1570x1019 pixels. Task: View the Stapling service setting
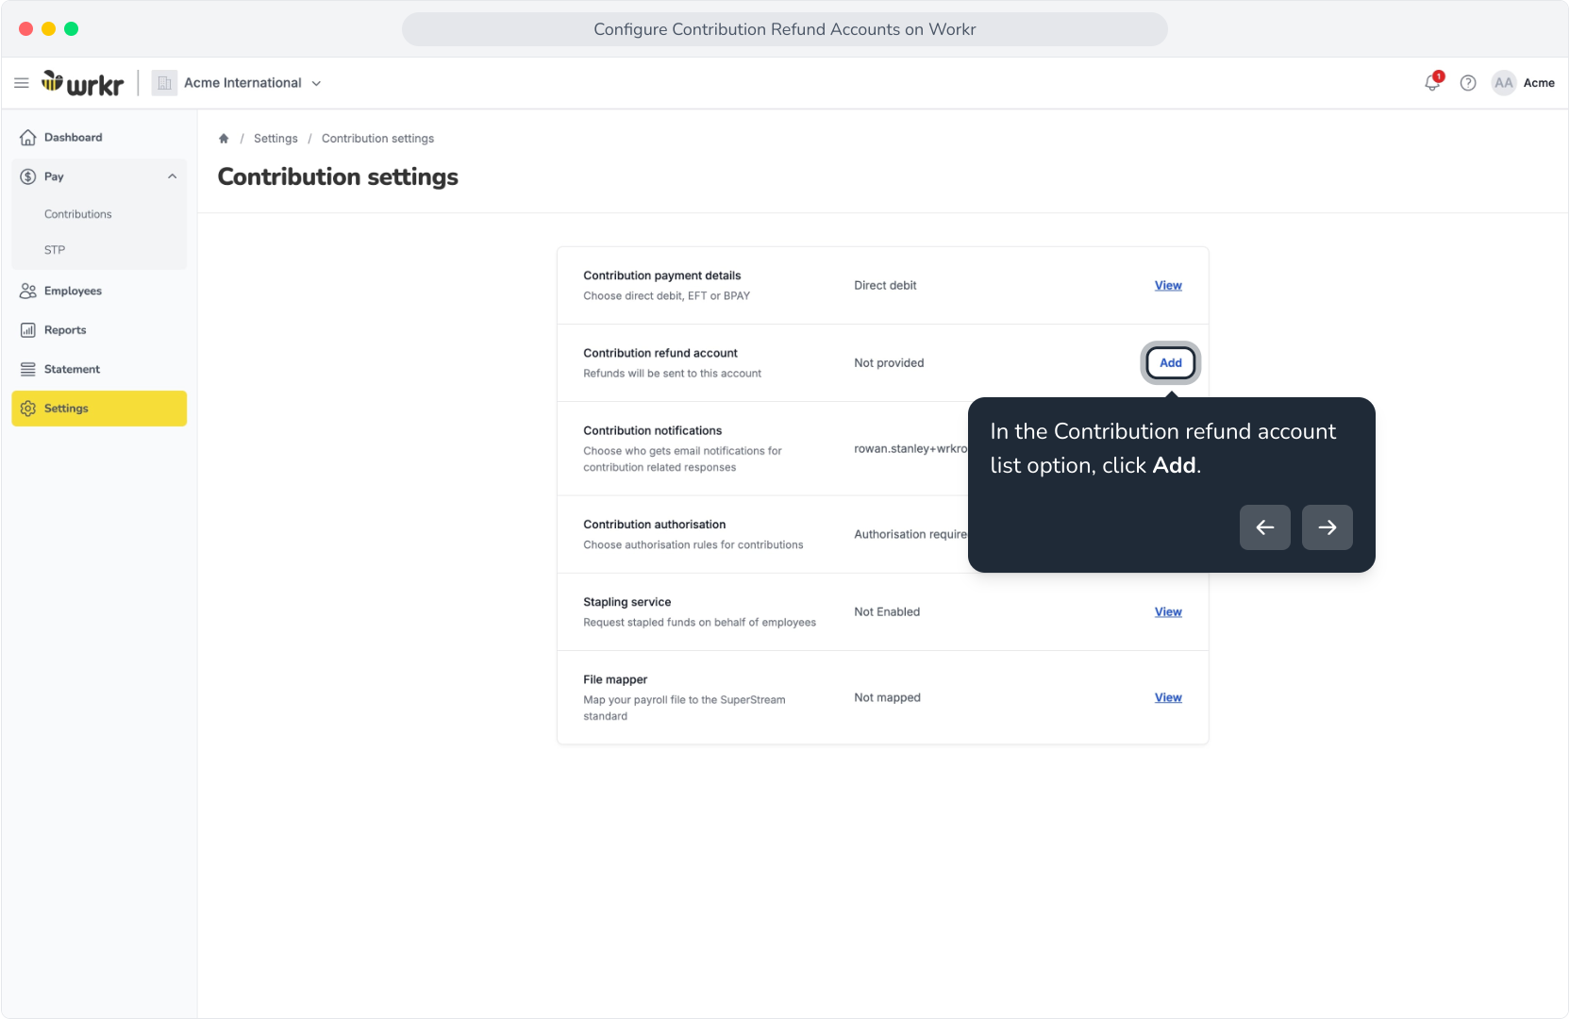(1168, 612)
